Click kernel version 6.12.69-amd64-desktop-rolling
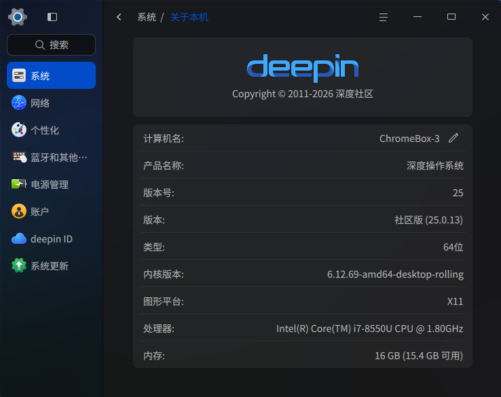Screen dimensions: 501x397 click(x=395, y=274)
